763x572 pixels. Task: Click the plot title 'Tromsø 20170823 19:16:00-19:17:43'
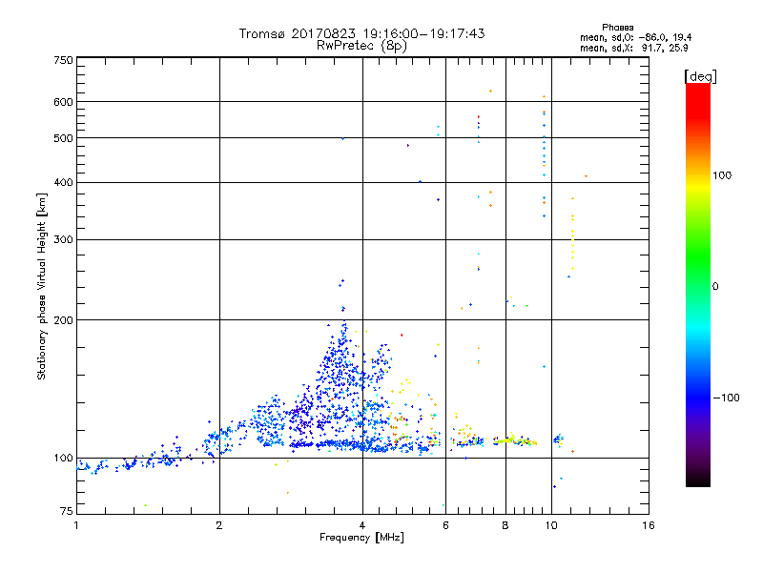[361, 33]
